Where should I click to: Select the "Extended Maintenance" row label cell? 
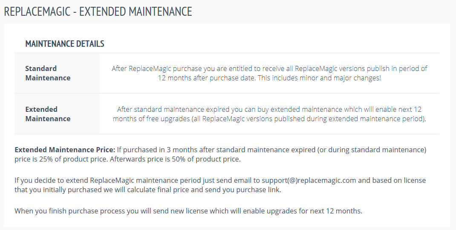pos(48,114)
